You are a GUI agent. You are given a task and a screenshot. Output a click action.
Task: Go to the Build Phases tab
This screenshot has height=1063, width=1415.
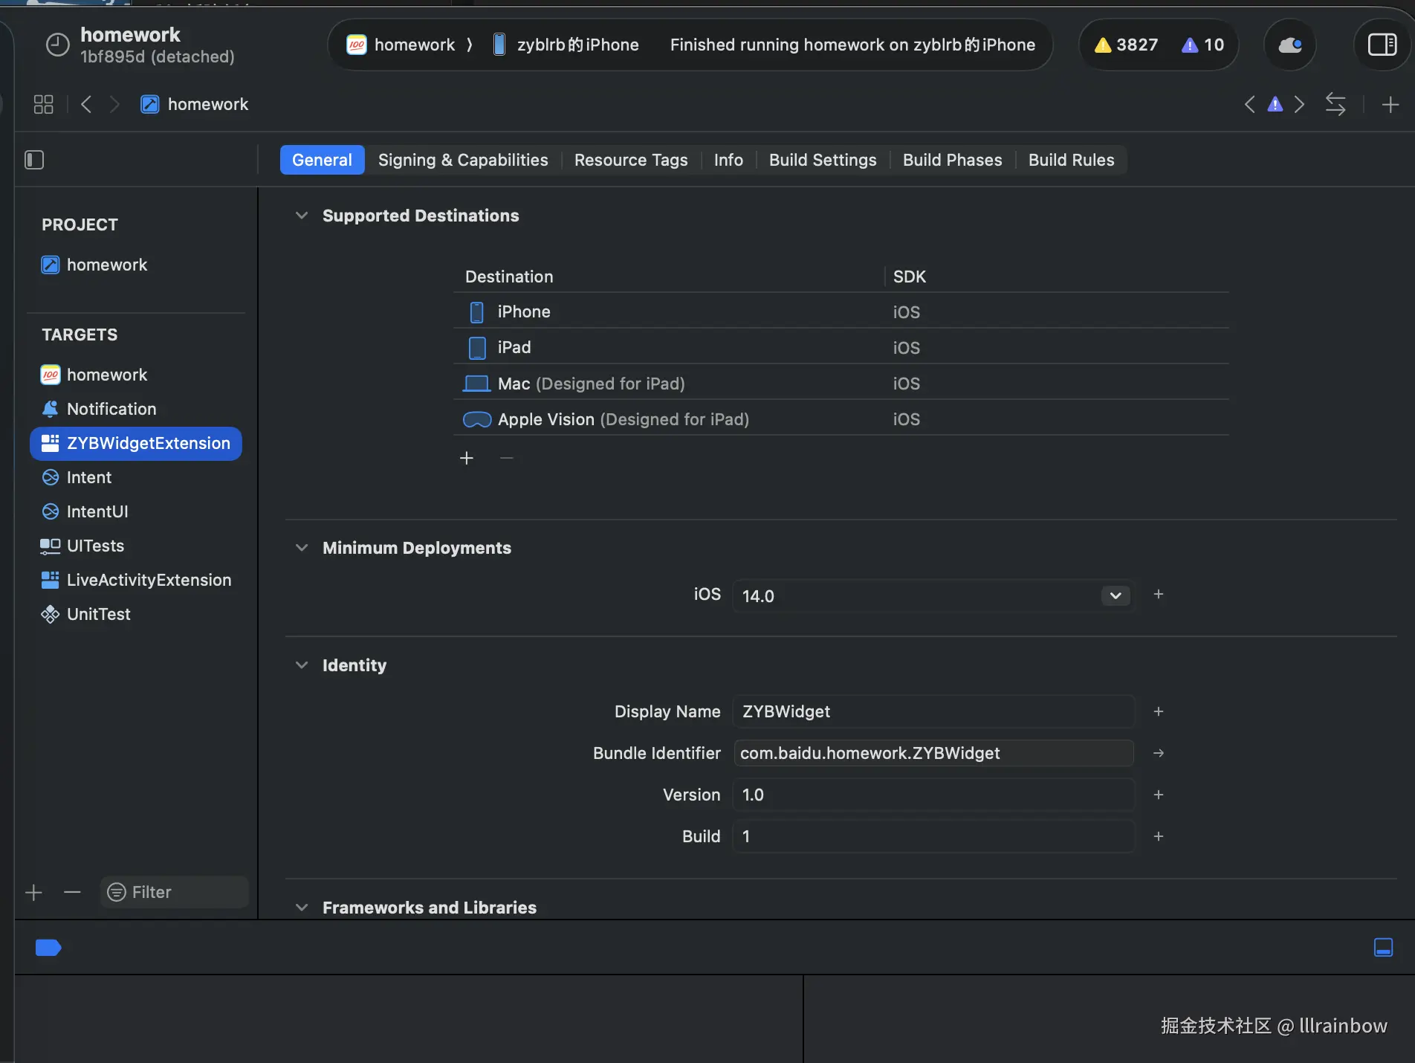pyautogui.click(x=952, y=160)
